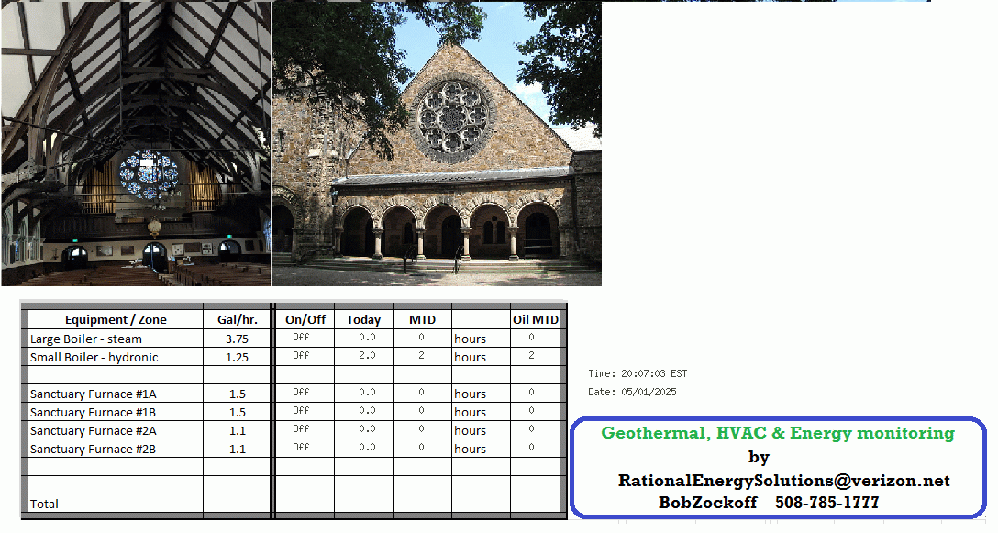Select Large Boiler Today value 0.0
This screenshot has height=533, width=998.
367,337
